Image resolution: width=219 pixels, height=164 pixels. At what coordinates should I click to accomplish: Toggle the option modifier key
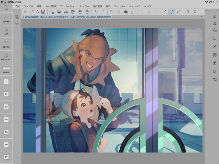point(6,44)
